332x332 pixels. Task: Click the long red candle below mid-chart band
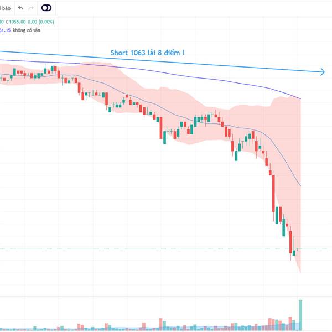coord(161,128)
